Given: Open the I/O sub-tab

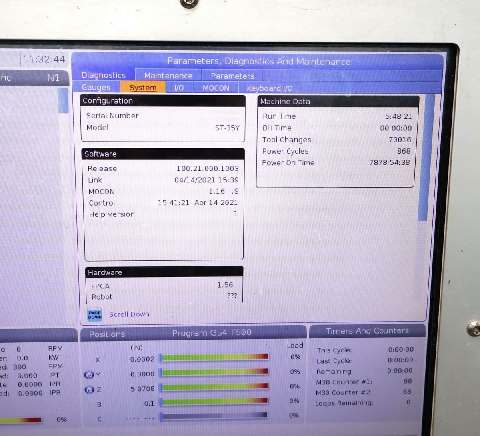Looking at the screenshot, I should [179, 88].
